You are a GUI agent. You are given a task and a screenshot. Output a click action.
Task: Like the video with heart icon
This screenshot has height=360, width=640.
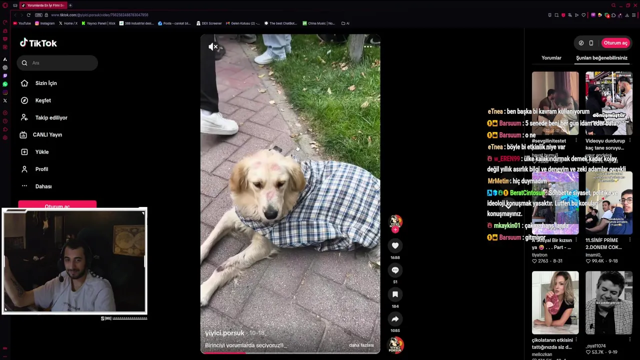(395, 245)
